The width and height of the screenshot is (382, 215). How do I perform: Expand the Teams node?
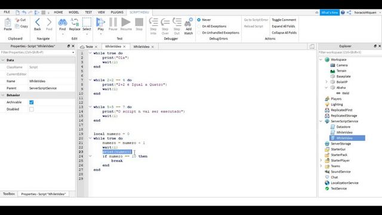(x=321, y=166)
